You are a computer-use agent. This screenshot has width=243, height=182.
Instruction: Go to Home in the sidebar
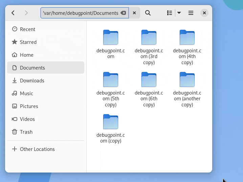[26, 55]
